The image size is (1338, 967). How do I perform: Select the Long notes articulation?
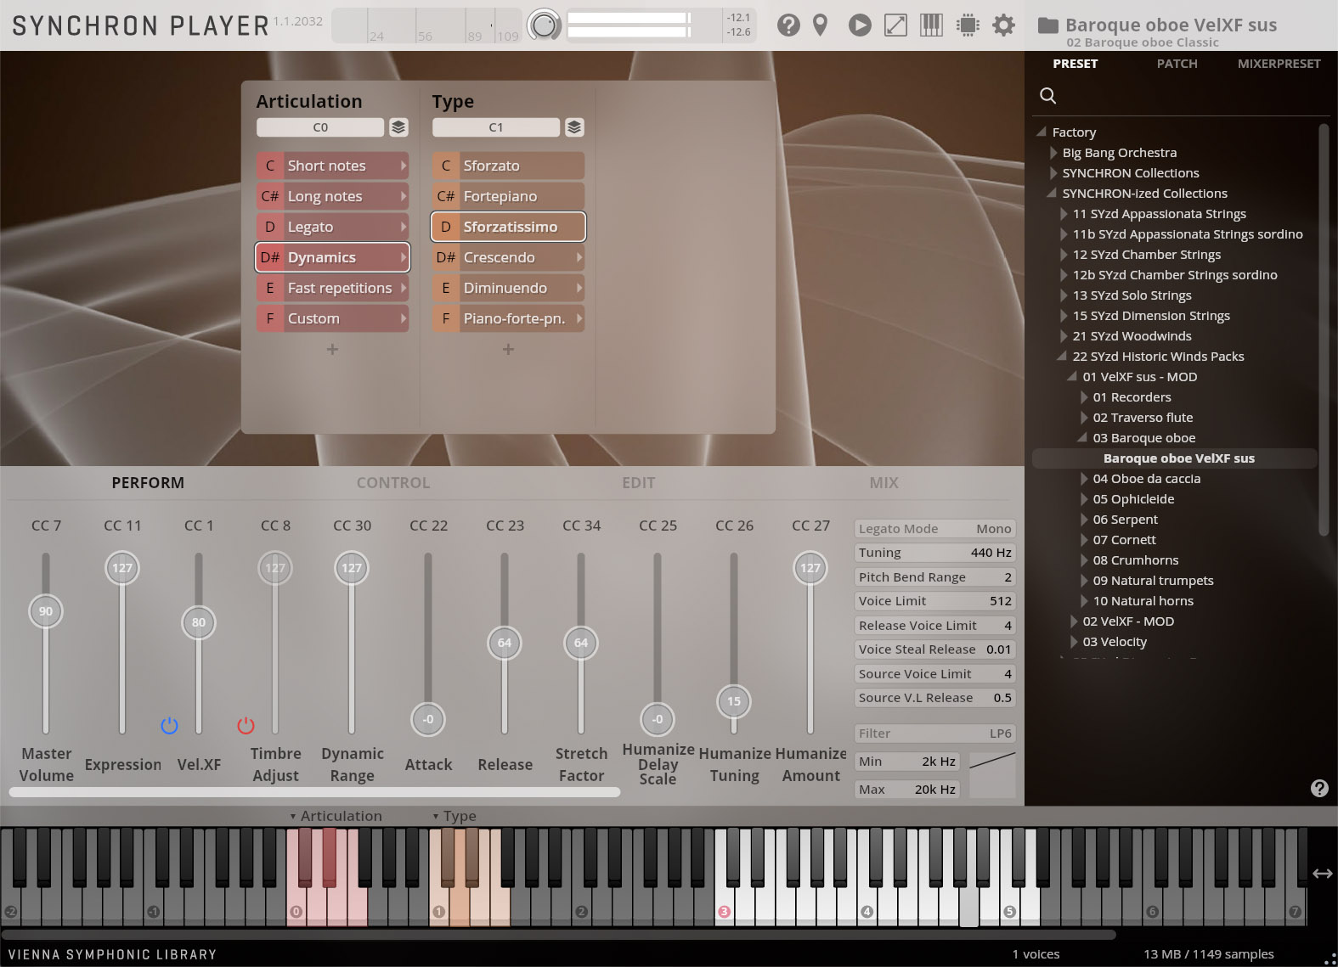332,196
